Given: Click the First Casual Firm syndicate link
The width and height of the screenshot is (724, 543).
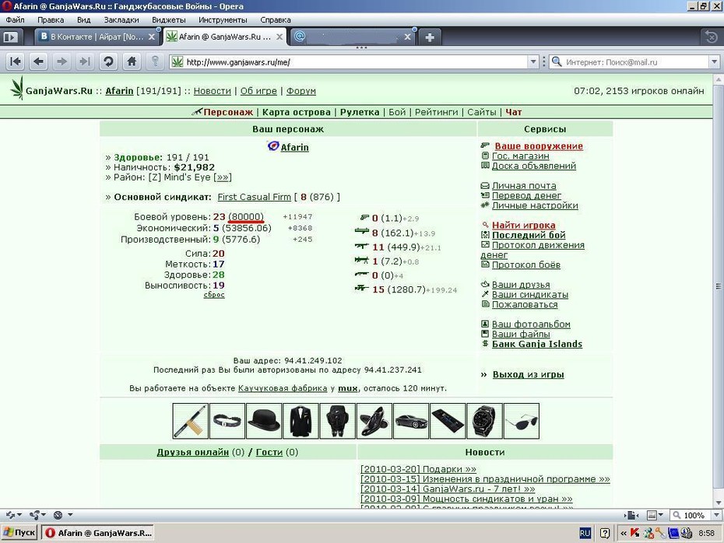Looking at the screenshot, I should coord(254,197).
